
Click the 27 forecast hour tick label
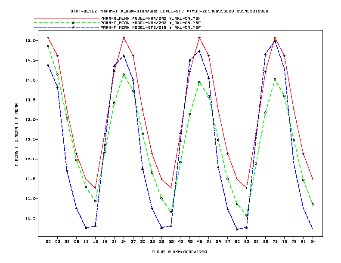pyautogui.click(x=133, y=242)
